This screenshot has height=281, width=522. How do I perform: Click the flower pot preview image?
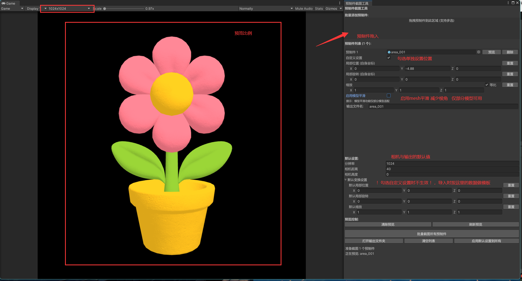(172, 146)
